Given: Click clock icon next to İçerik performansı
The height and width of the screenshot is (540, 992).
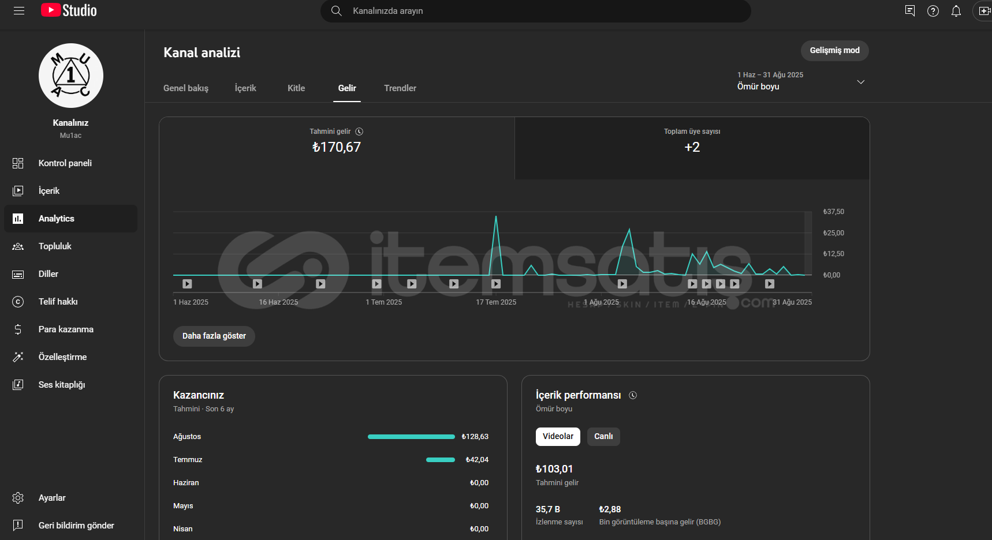Looking at the screenshot, I should [633, 395].
